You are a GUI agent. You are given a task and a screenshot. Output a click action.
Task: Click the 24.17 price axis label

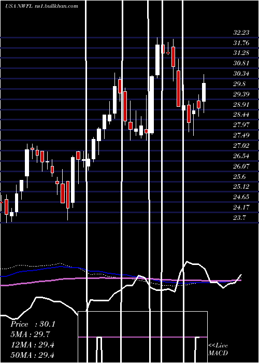[x=241, y=207]
